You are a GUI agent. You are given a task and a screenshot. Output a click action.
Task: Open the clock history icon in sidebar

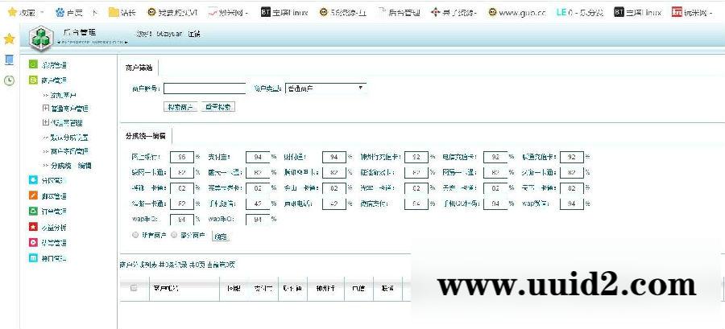[x=9, y=80]
